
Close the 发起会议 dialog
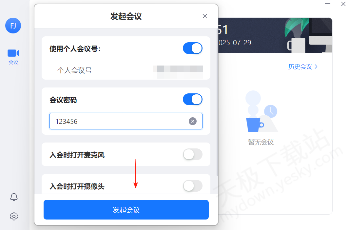click(204, 16)
